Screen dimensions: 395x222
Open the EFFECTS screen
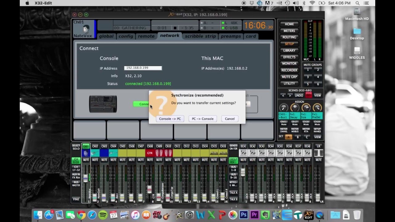click(x=289, y=57)
